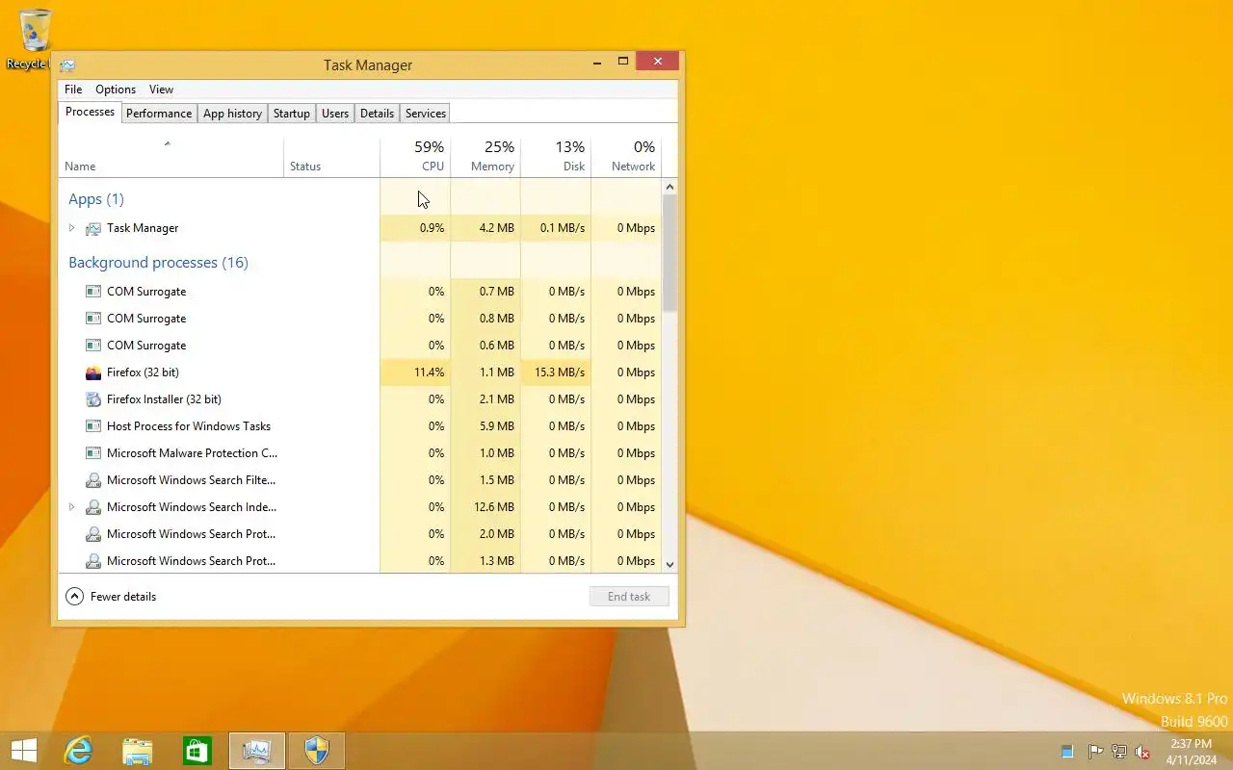Click the Task Manager taskbar button
1233x770 pixels.
(257, 751)
